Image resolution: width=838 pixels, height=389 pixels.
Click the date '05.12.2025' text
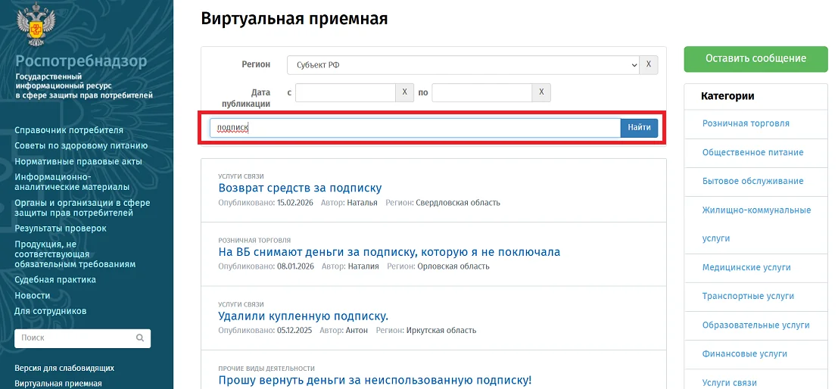294,330
